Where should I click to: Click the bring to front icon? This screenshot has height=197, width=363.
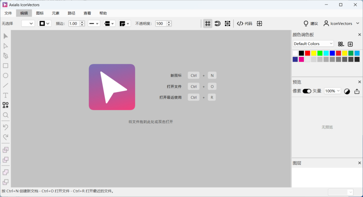[6, 150]
